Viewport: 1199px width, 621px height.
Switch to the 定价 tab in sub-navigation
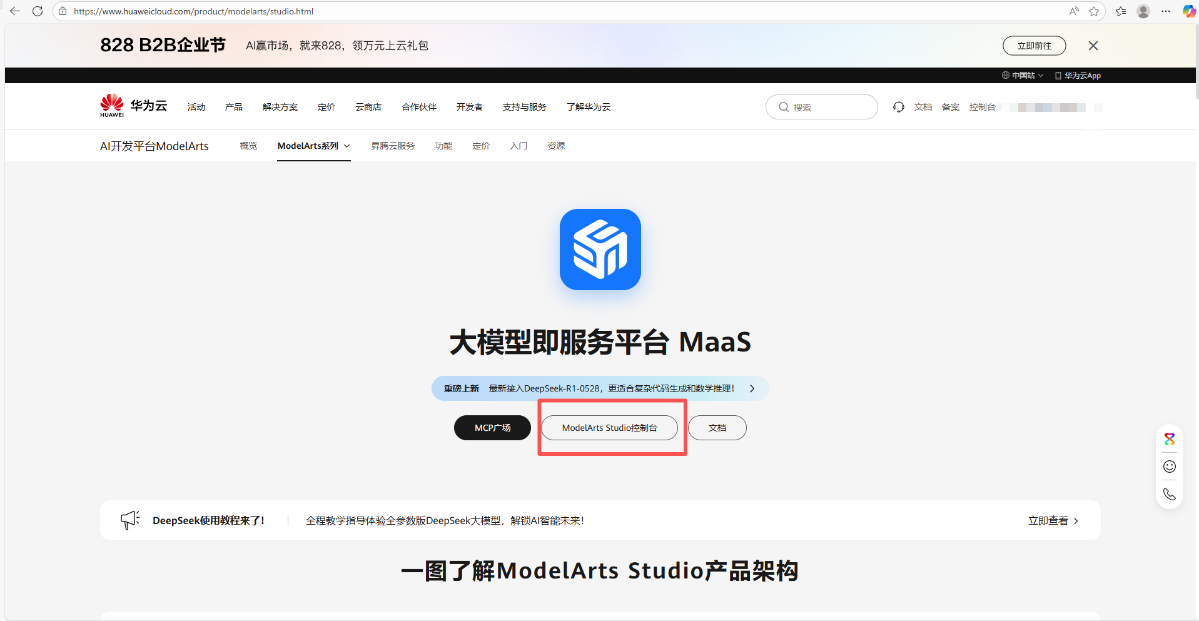pyautogui.click(x=481, y=146)
